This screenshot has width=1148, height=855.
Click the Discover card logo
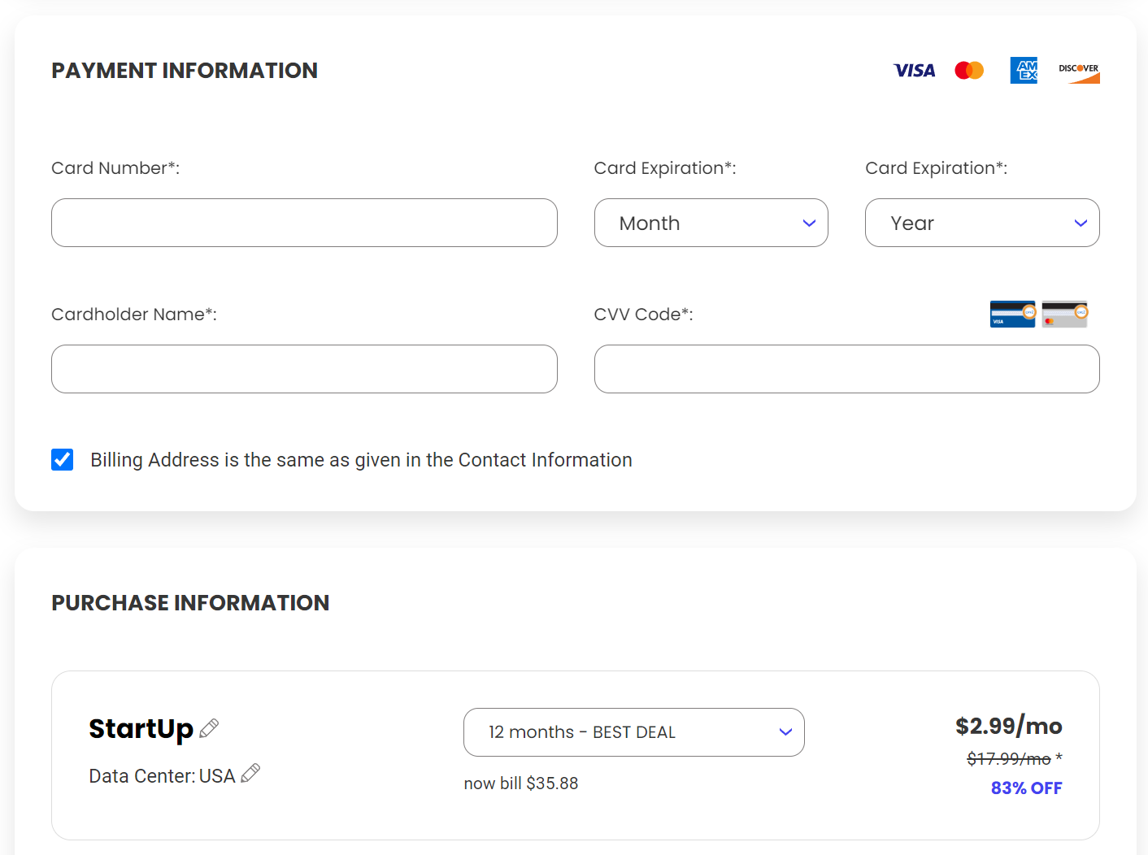(x=1079, y=72)
